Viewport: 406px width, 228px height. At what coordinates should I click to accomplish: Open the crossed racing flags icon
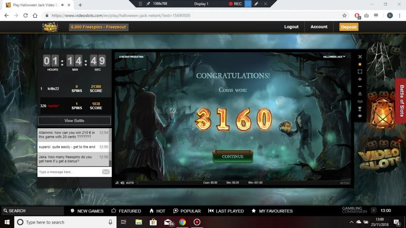(x=360, y=101)
